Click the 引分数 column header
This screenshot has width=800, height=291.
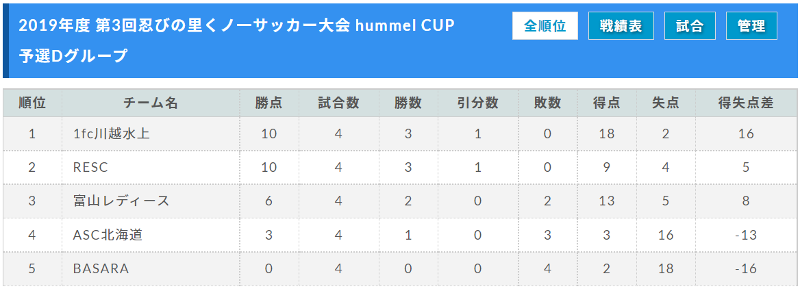(x=477, y=103)
